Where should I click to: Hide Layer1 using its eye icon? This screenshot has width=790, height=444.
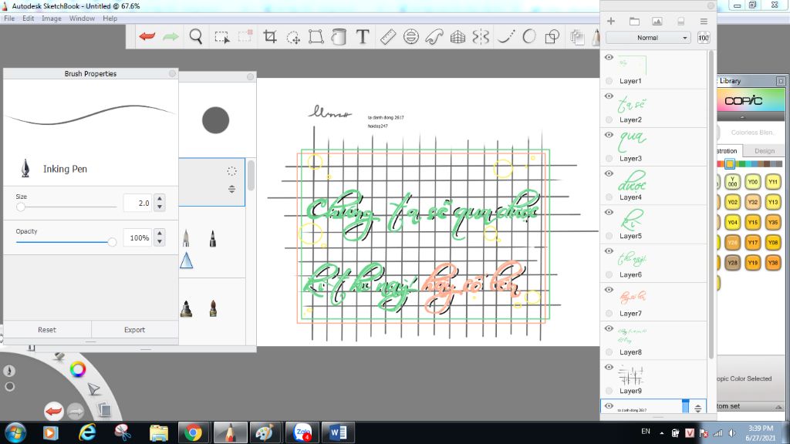[609, 57]
